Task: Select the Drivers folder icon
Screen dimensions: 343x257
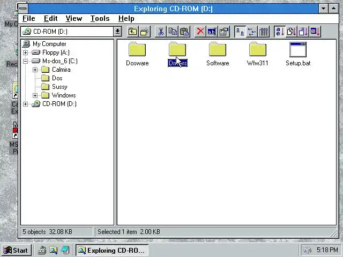Action: 177,49
